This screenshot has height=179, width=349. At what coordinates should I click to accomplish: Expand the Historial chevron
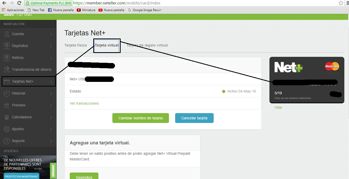click(51, 94)
